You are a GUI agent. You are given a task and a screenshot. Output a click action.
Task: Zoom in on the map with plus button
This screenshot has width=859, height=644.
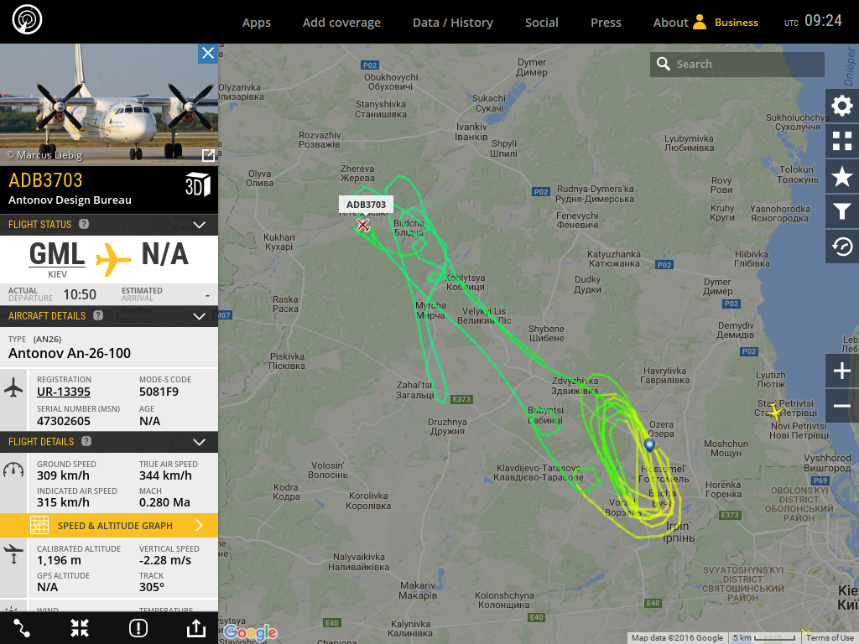point(842,371)
